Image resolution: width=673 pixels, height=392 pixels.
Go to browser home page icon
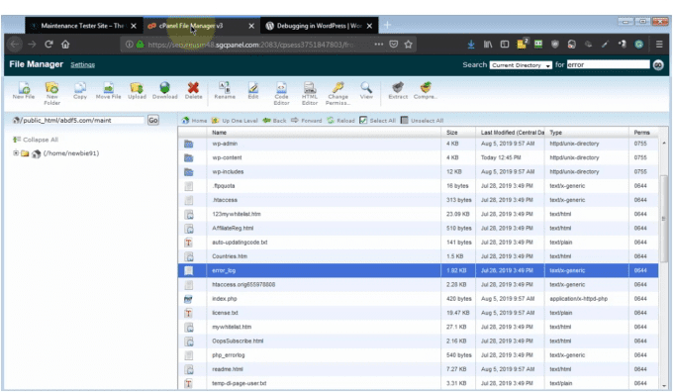65,44
